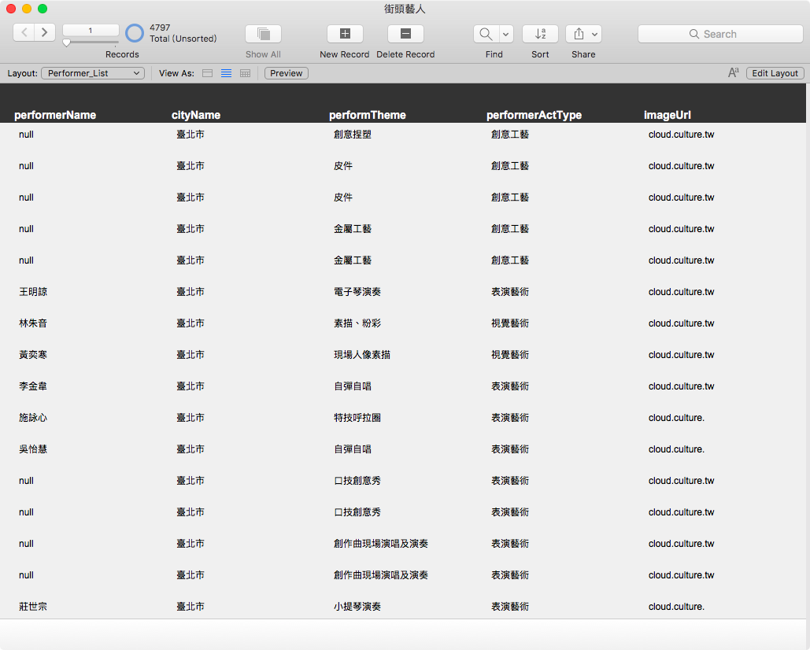Click Edit Layout button
This screenshot has height=650, width=810.
[775, 73]
